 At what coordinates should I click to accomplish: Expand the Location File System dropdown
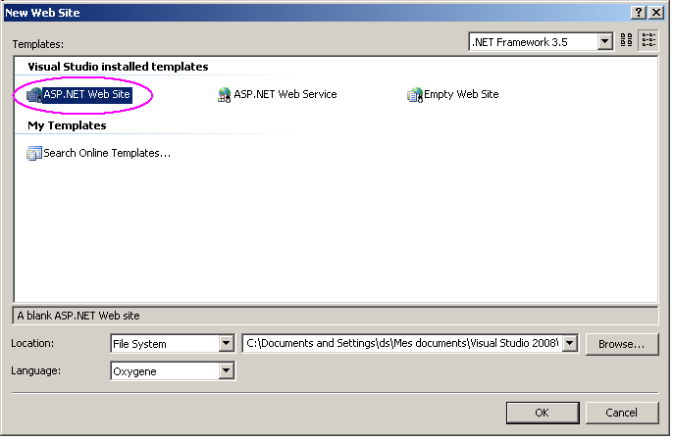pos(226,343)
